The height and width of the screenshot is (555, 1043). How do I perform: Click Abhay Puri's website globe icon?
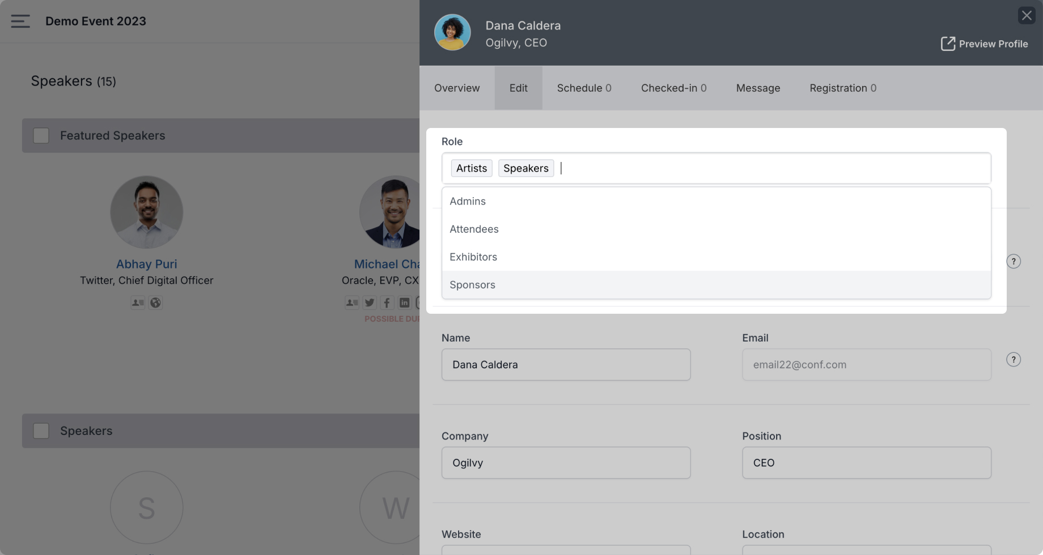tap(155, 302)
